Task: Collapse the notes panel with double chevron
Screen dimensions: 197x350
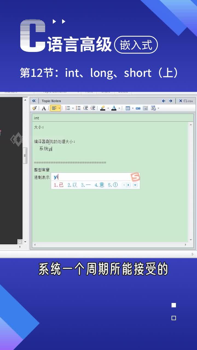Action: click(x=34, y=101)
